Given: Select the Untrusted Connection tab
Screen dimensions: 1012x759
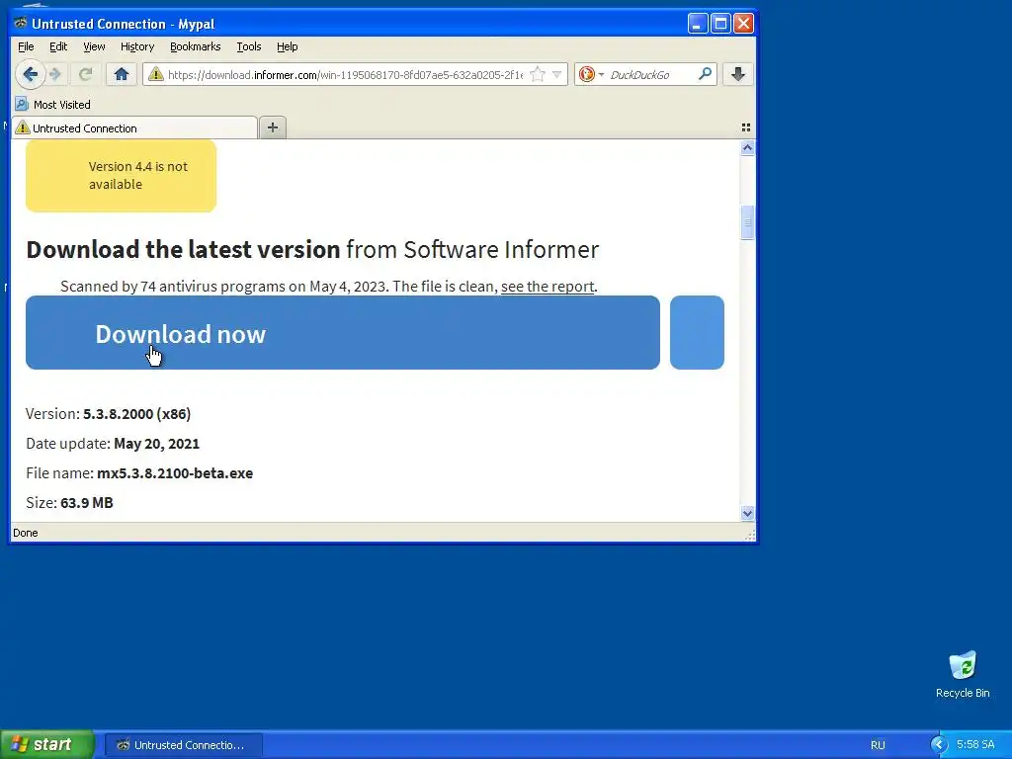Looking at the screenshot, I should click(x=134, y=127).
